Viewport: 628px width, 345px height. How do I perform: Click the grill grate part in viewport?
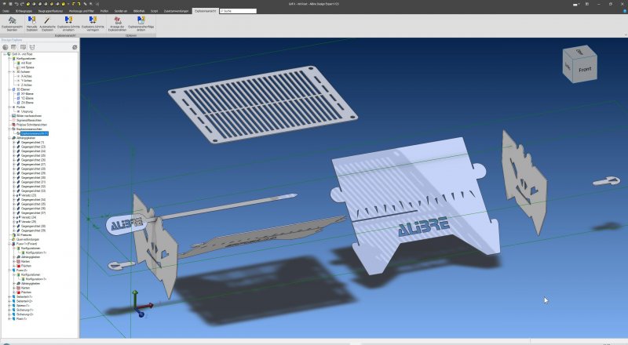(x=263, y=103)
